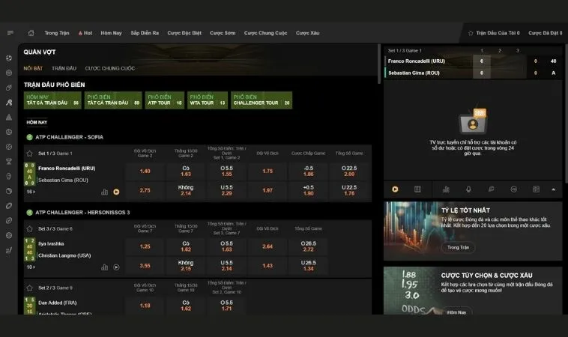Select the 1.40 odds for Franco Roncadelli
Viewport: 568px width, 337px height.
pyautogui.click(x=145, y=171)
